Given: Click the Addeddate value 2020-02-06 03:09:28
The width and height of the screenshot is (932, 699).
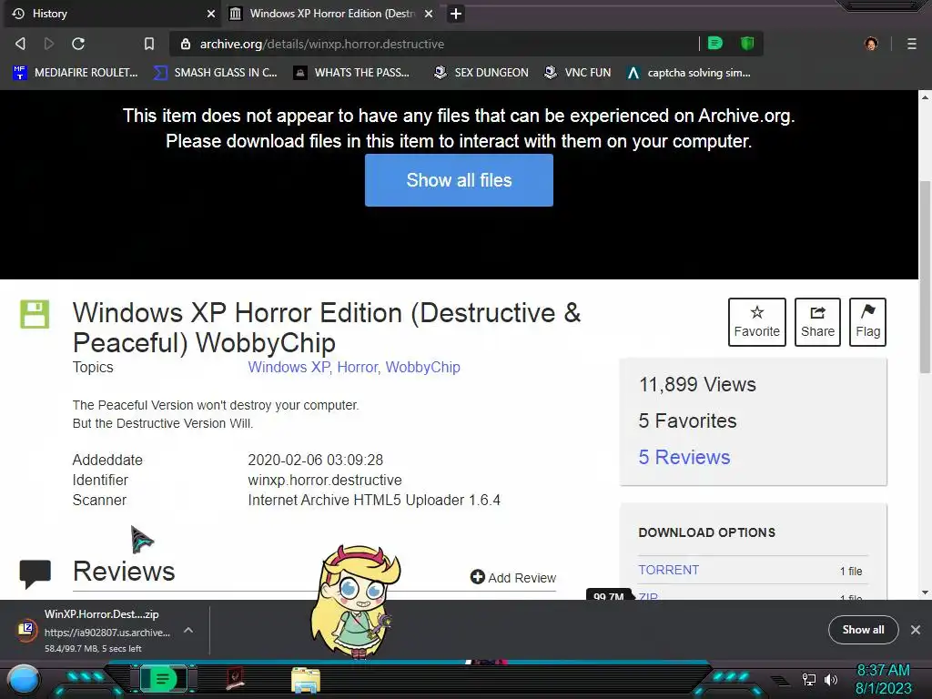Looking at the screenshot, I should pos(315,460).
